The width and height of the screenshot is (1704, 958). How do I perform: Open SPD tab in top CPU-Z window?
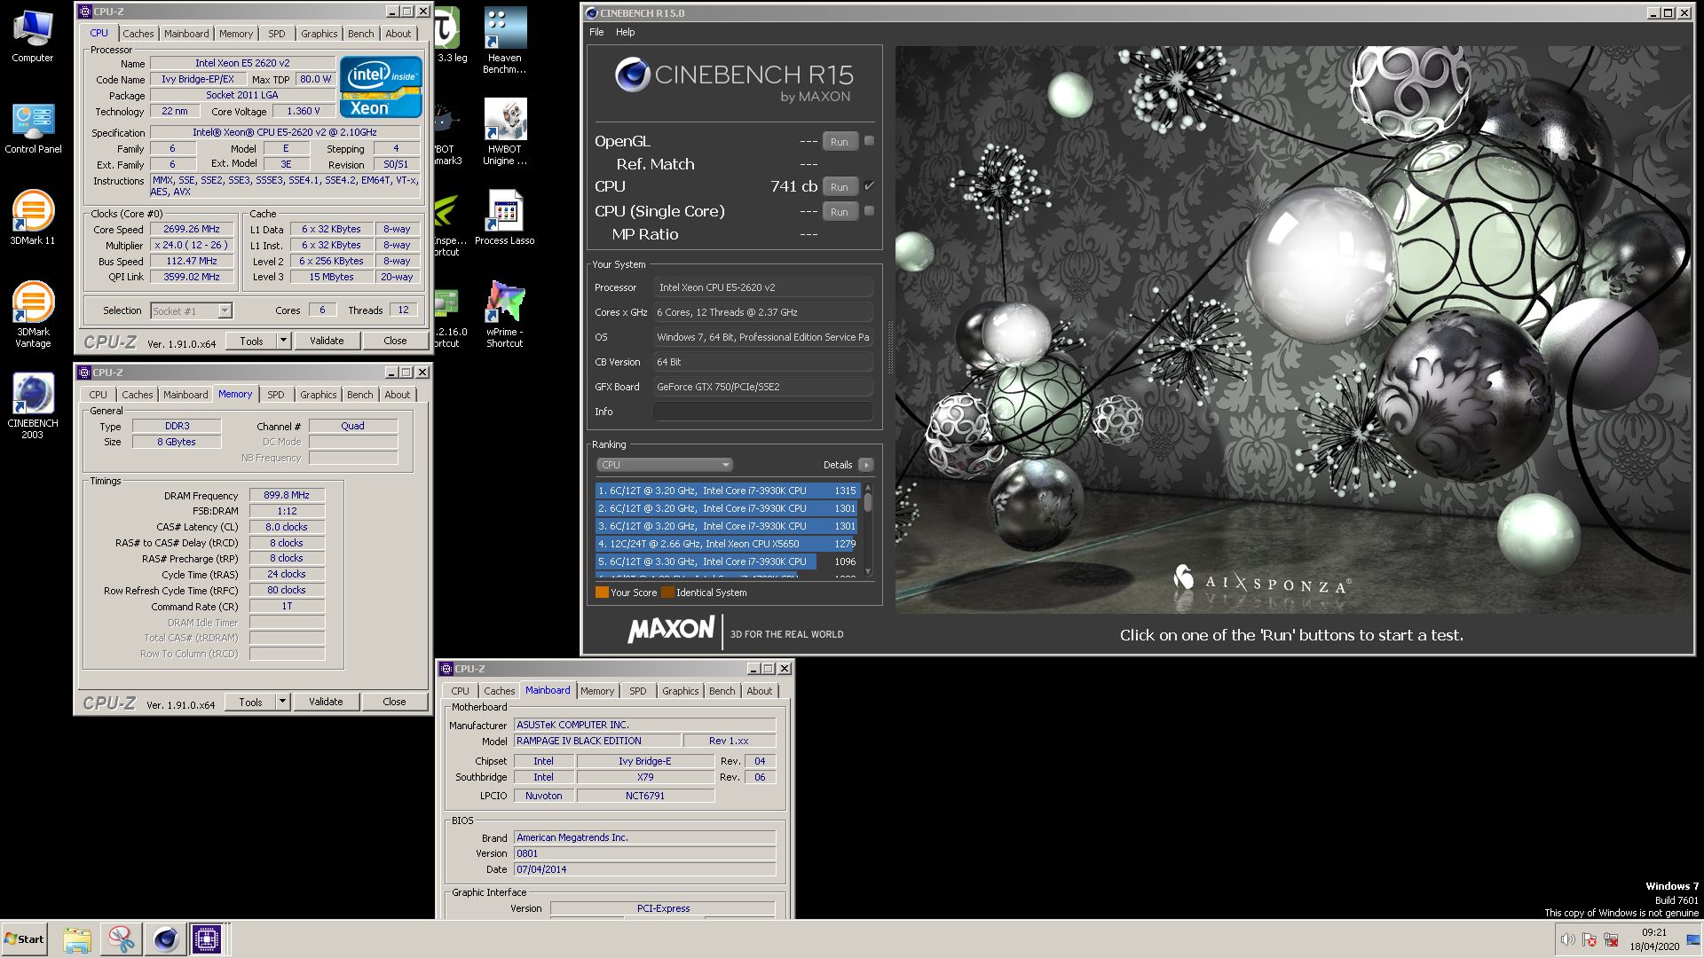tap(277, 34)
